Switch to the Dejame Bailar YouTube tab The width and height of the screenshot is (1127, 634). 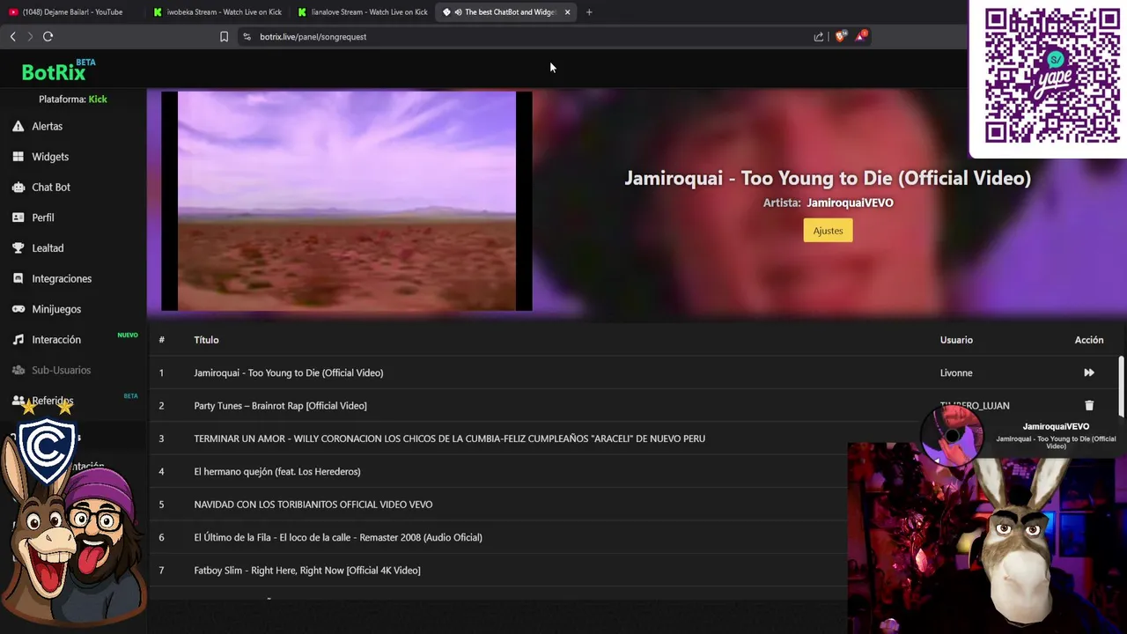point(72,12)
